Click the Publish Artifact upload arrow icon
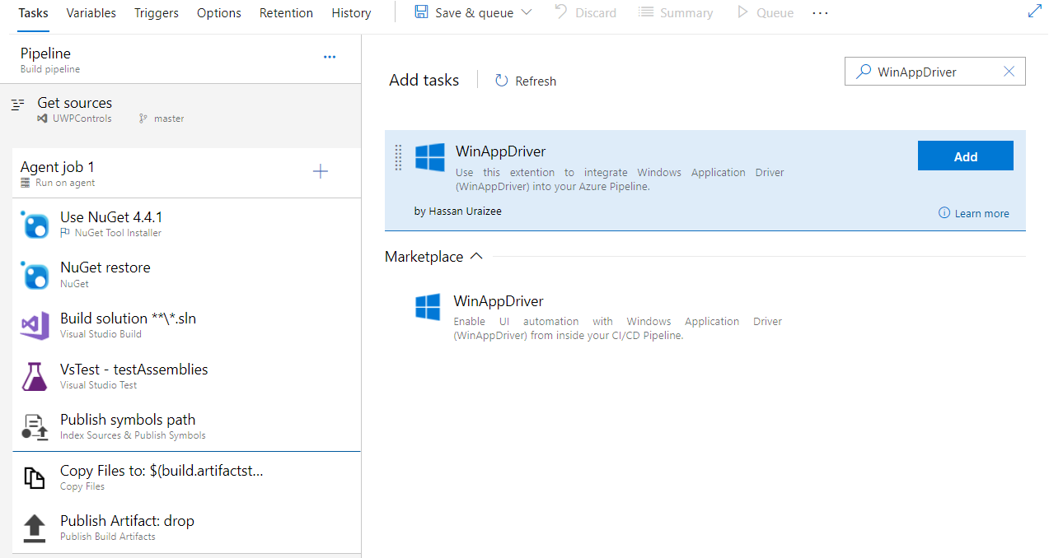 coord(34,528)
